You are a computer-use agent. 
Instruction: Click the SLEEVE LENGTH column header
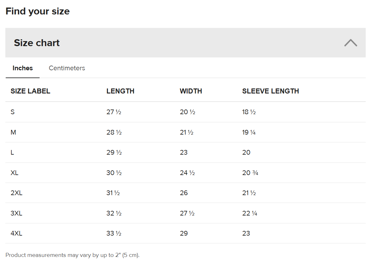pos(270,91)
